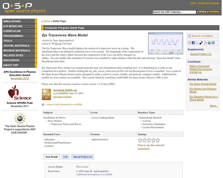Rate the material one star
This screenshot has width=223, height=178.
(x=140, y=140)
